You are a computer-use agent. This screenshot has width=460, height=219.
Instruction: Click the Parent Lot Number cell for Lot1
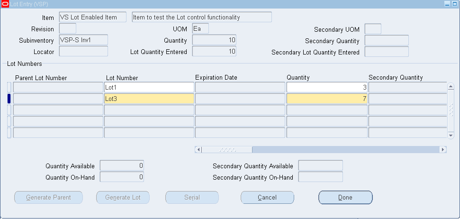pyautogui.click(x=58, y=87)
